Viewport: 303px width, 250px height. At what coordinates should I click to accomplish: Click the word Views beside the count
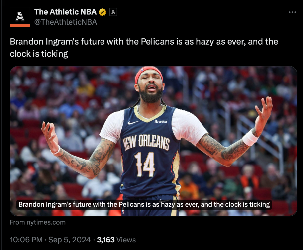click(126, 240)
